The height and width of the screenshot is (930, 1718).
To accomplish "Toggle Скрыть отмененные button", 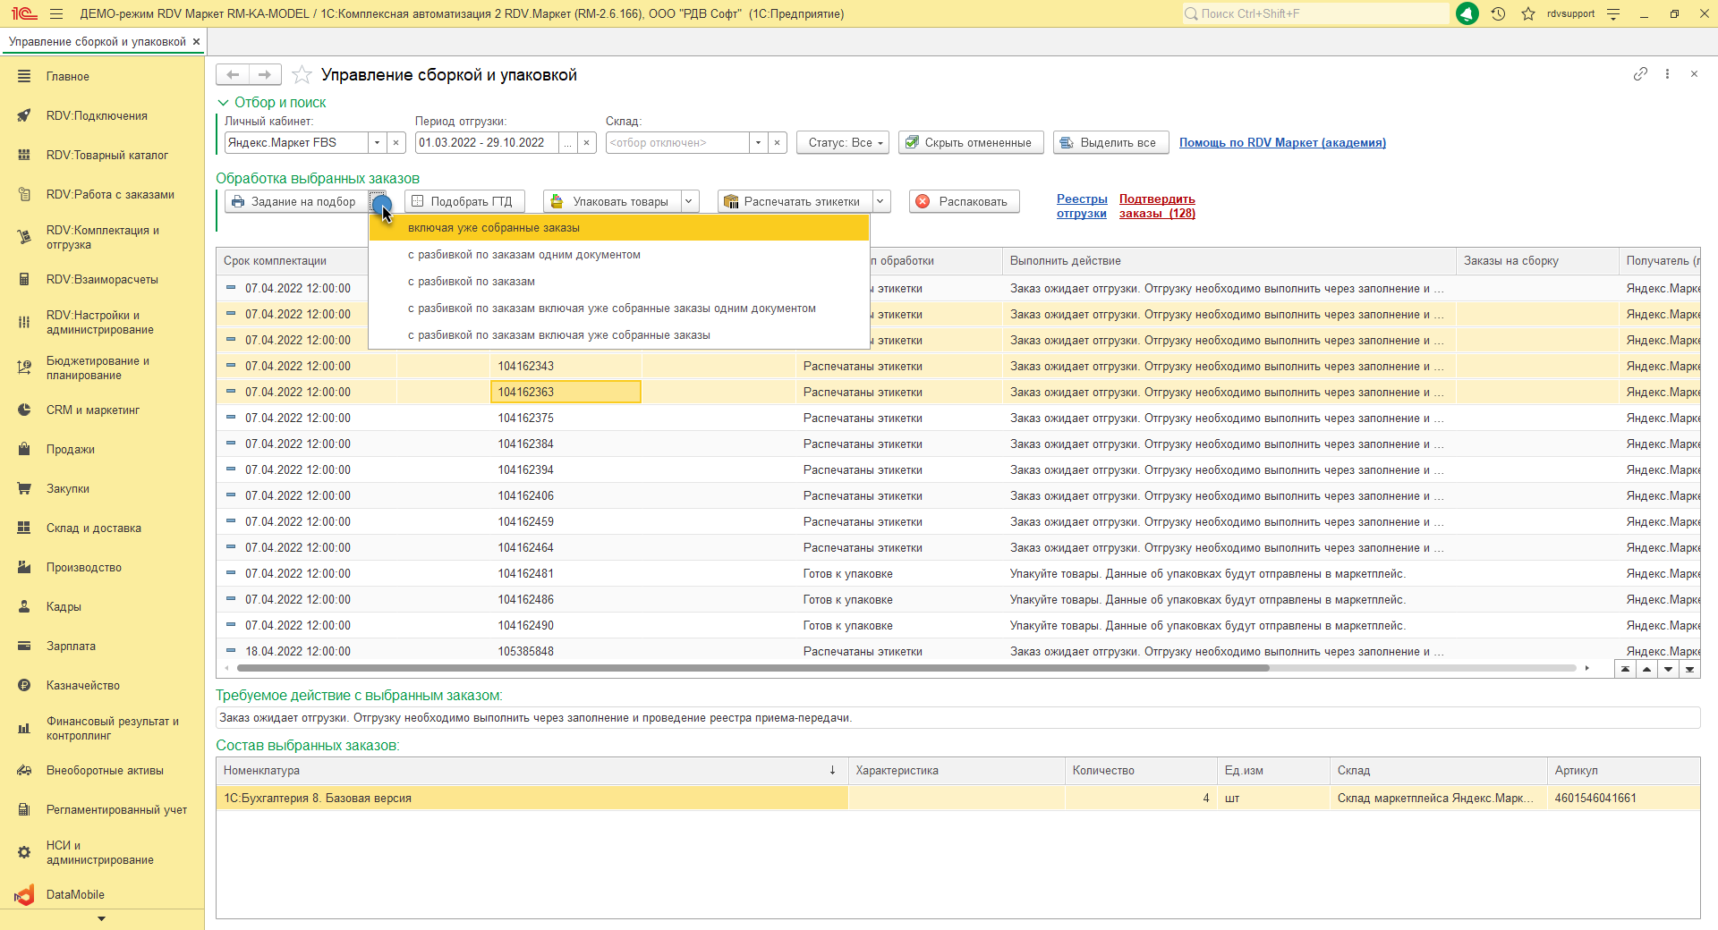I will point(971,143).
